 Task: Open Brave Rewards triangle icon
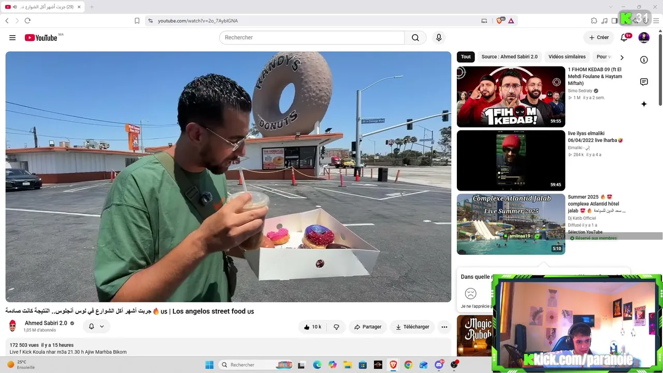[x=511, y=21]
